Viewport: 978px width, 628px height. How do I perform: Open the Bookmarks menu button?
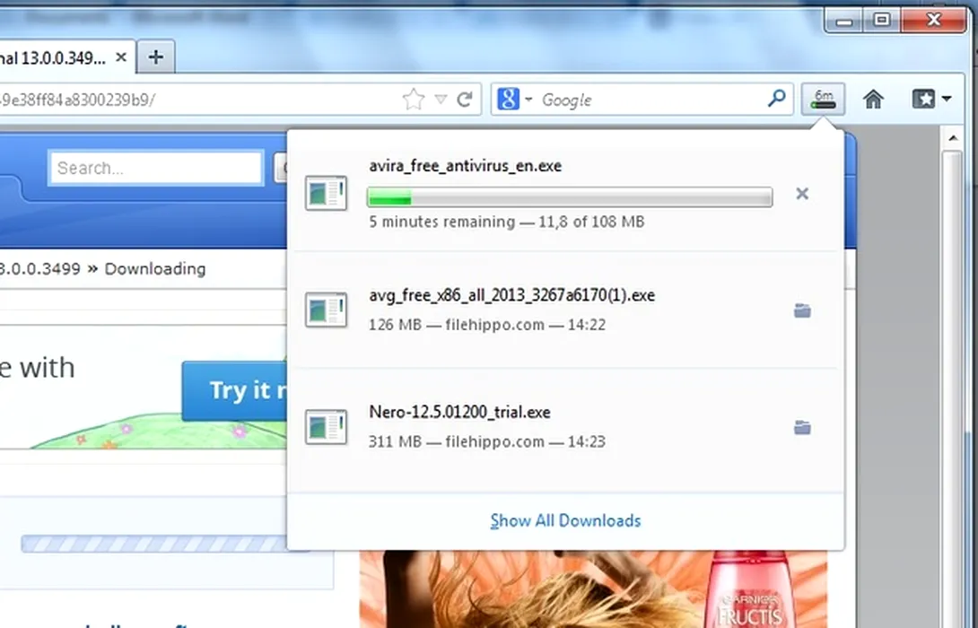coord(931,100)
